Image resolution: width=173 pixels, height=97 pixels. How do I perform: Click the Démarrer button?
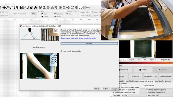pos(163,70)
